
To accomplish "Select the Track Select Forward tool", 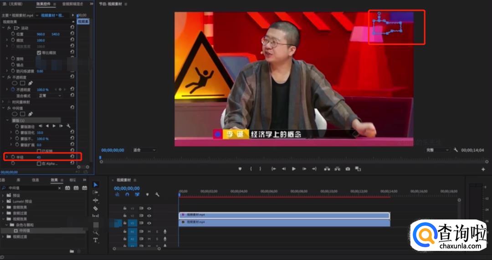I will point(96,192).
